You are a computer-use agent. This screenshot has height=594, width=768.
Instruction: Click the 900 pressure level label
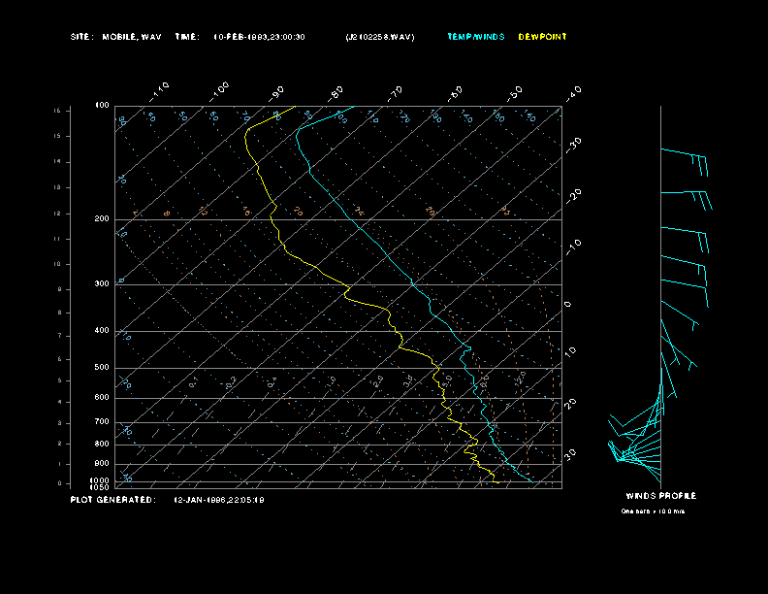pyautogui.click(x=102, y=463)
